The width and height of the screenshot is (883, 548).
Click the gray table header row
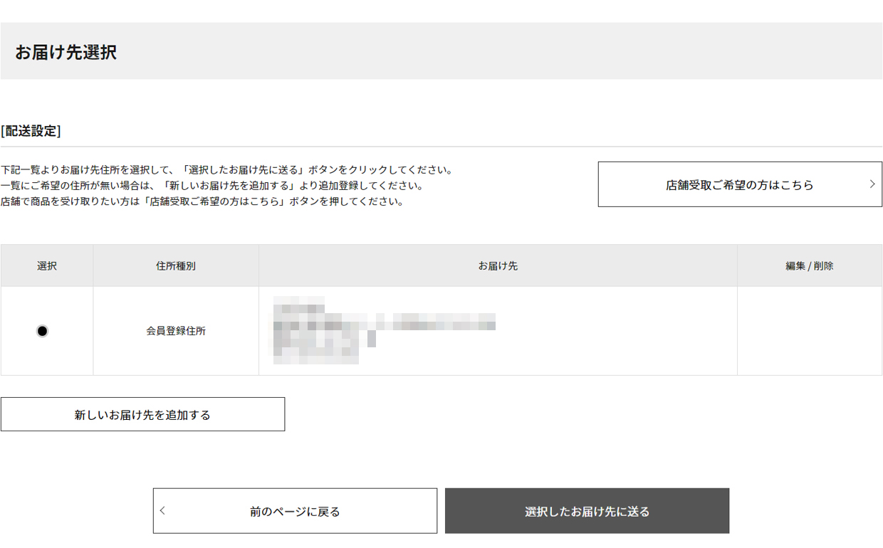441,265
